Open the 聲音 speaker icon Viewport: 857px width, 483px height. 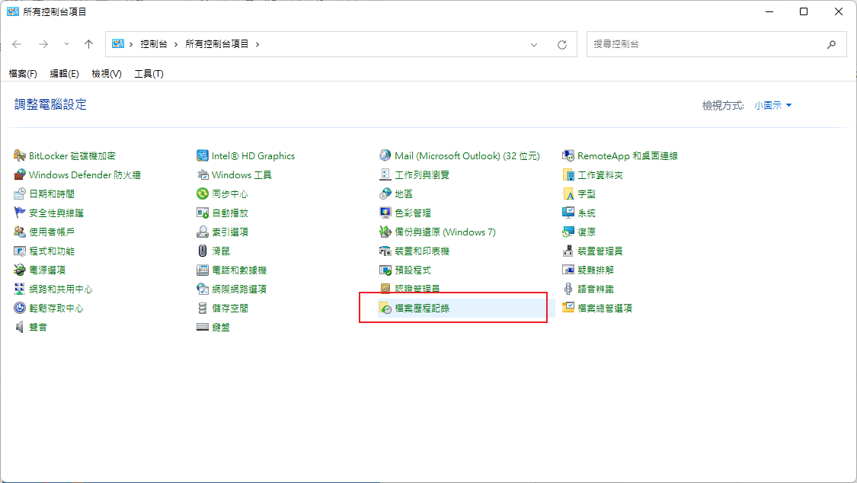pyautogui.click(x=20, y=328)
